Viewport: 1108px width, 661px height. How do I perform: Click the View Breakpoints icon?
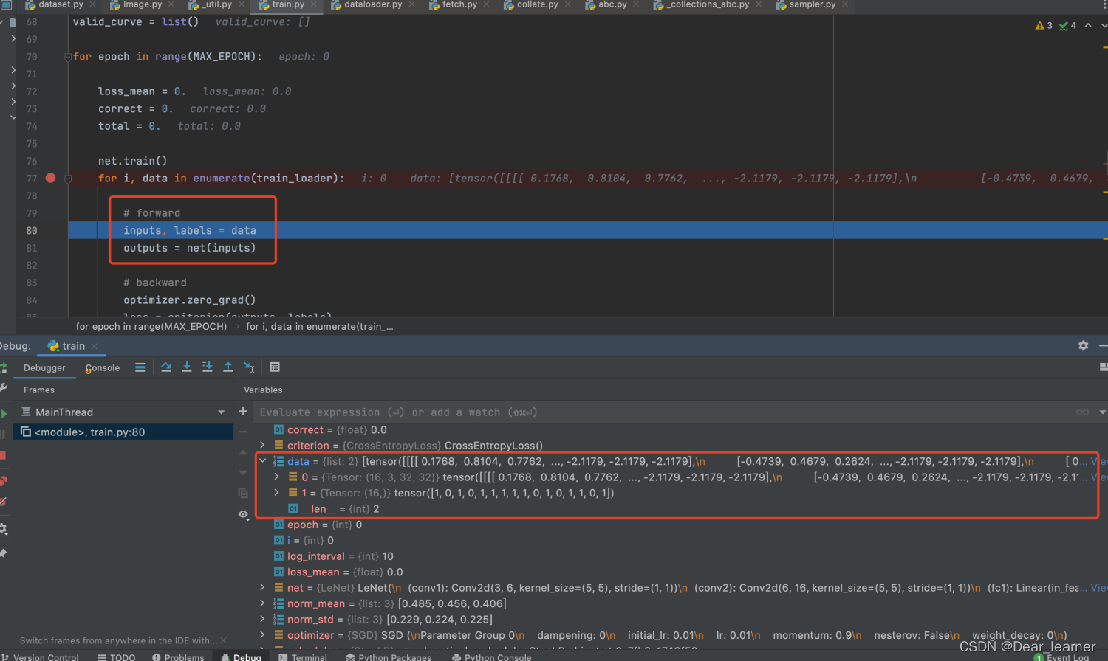click(3, 481)
